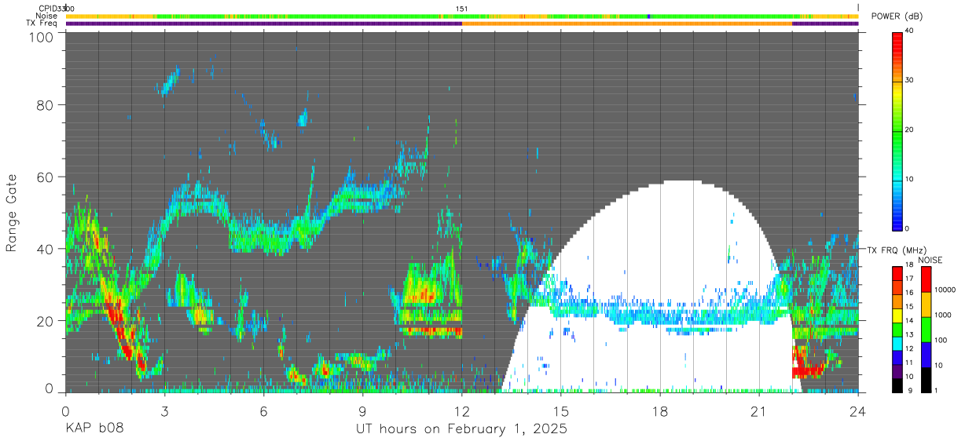Click the 151 CPID marker above 12 UT
Viewport: 965px width, 445px height.
click(x=462, y=9)
